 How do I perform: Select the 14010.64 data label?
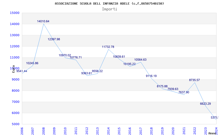tap(43, 21)
